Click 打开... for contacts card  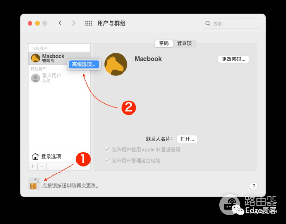coord(187,139)
